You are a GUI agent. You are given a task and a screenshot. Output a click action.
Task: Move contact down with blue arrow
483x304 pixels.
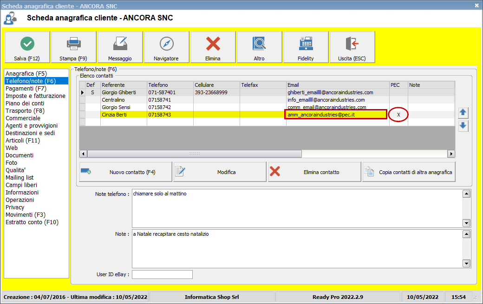463,126
